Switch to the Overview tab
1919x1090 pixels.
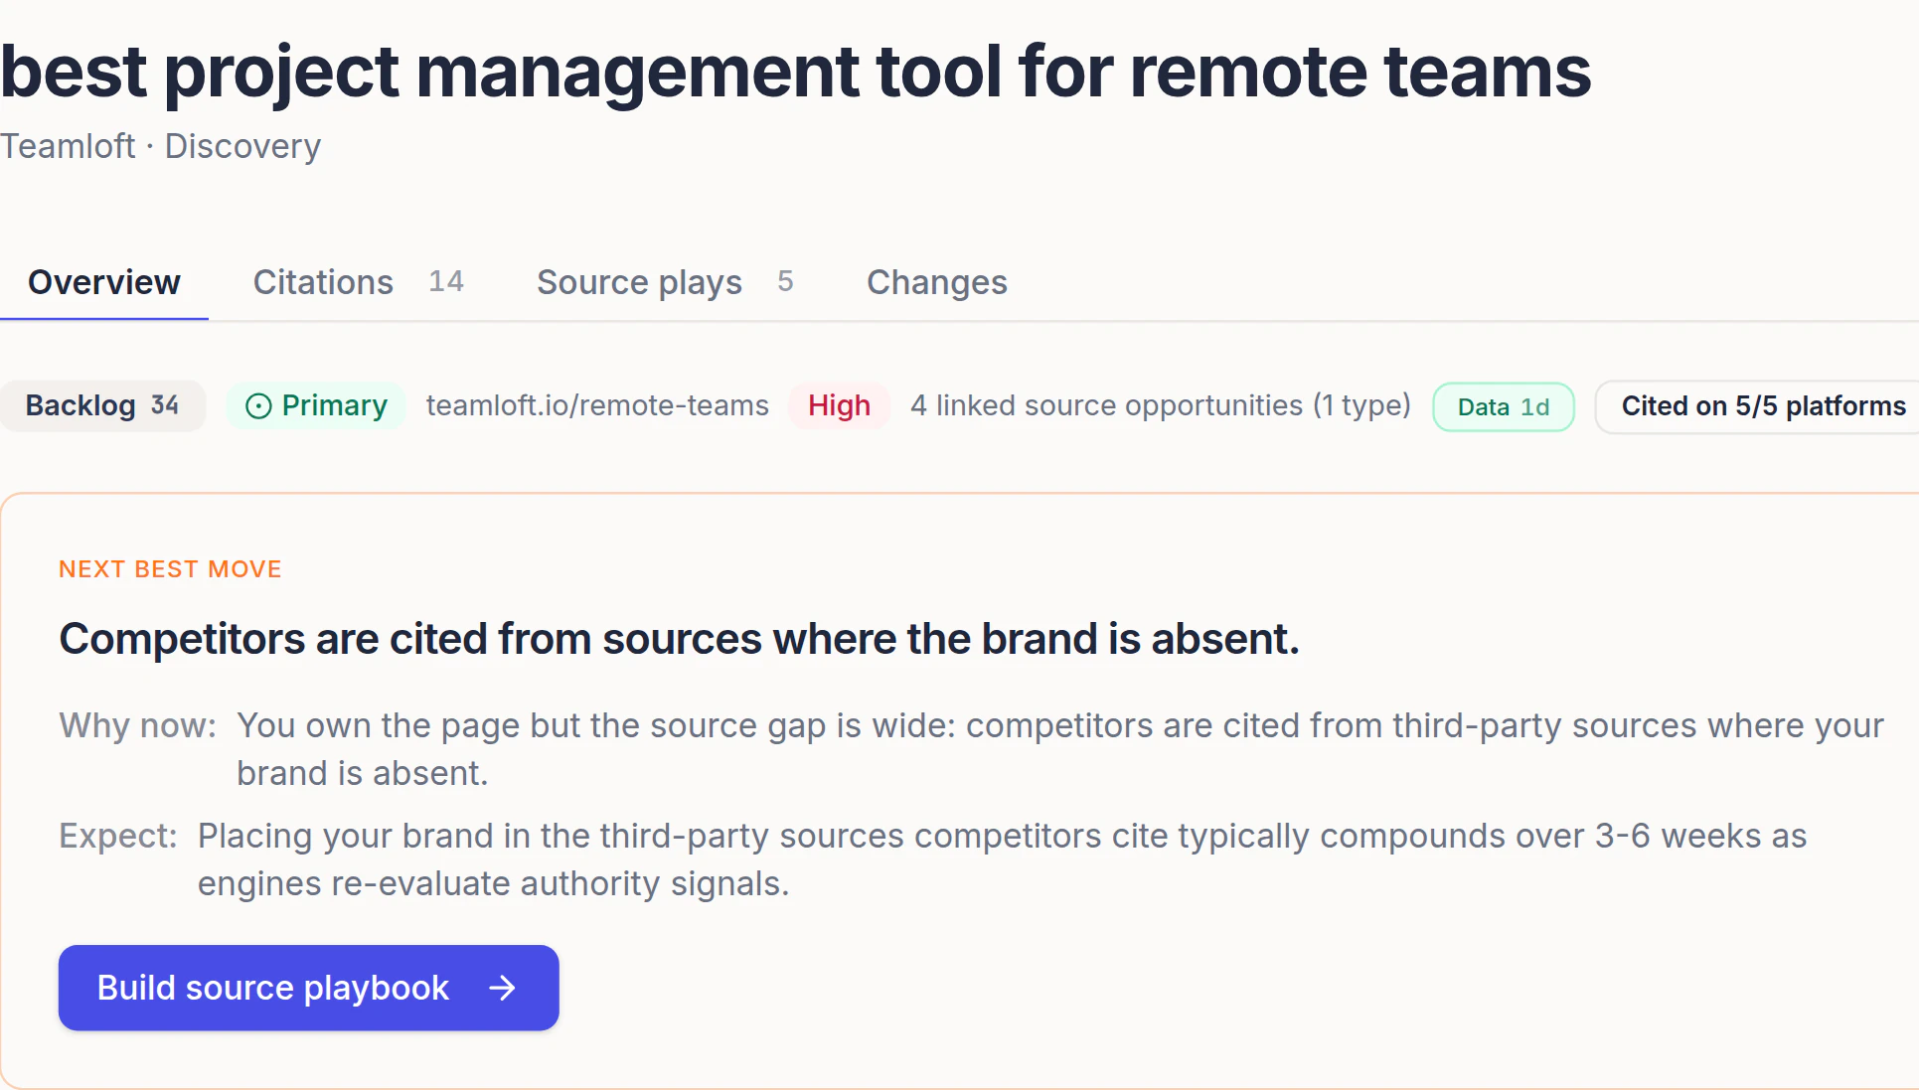coord(104,282)
